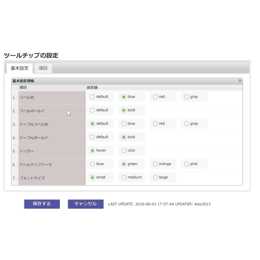
Task: Set フォントサイズ to medium
Action: 124,177
